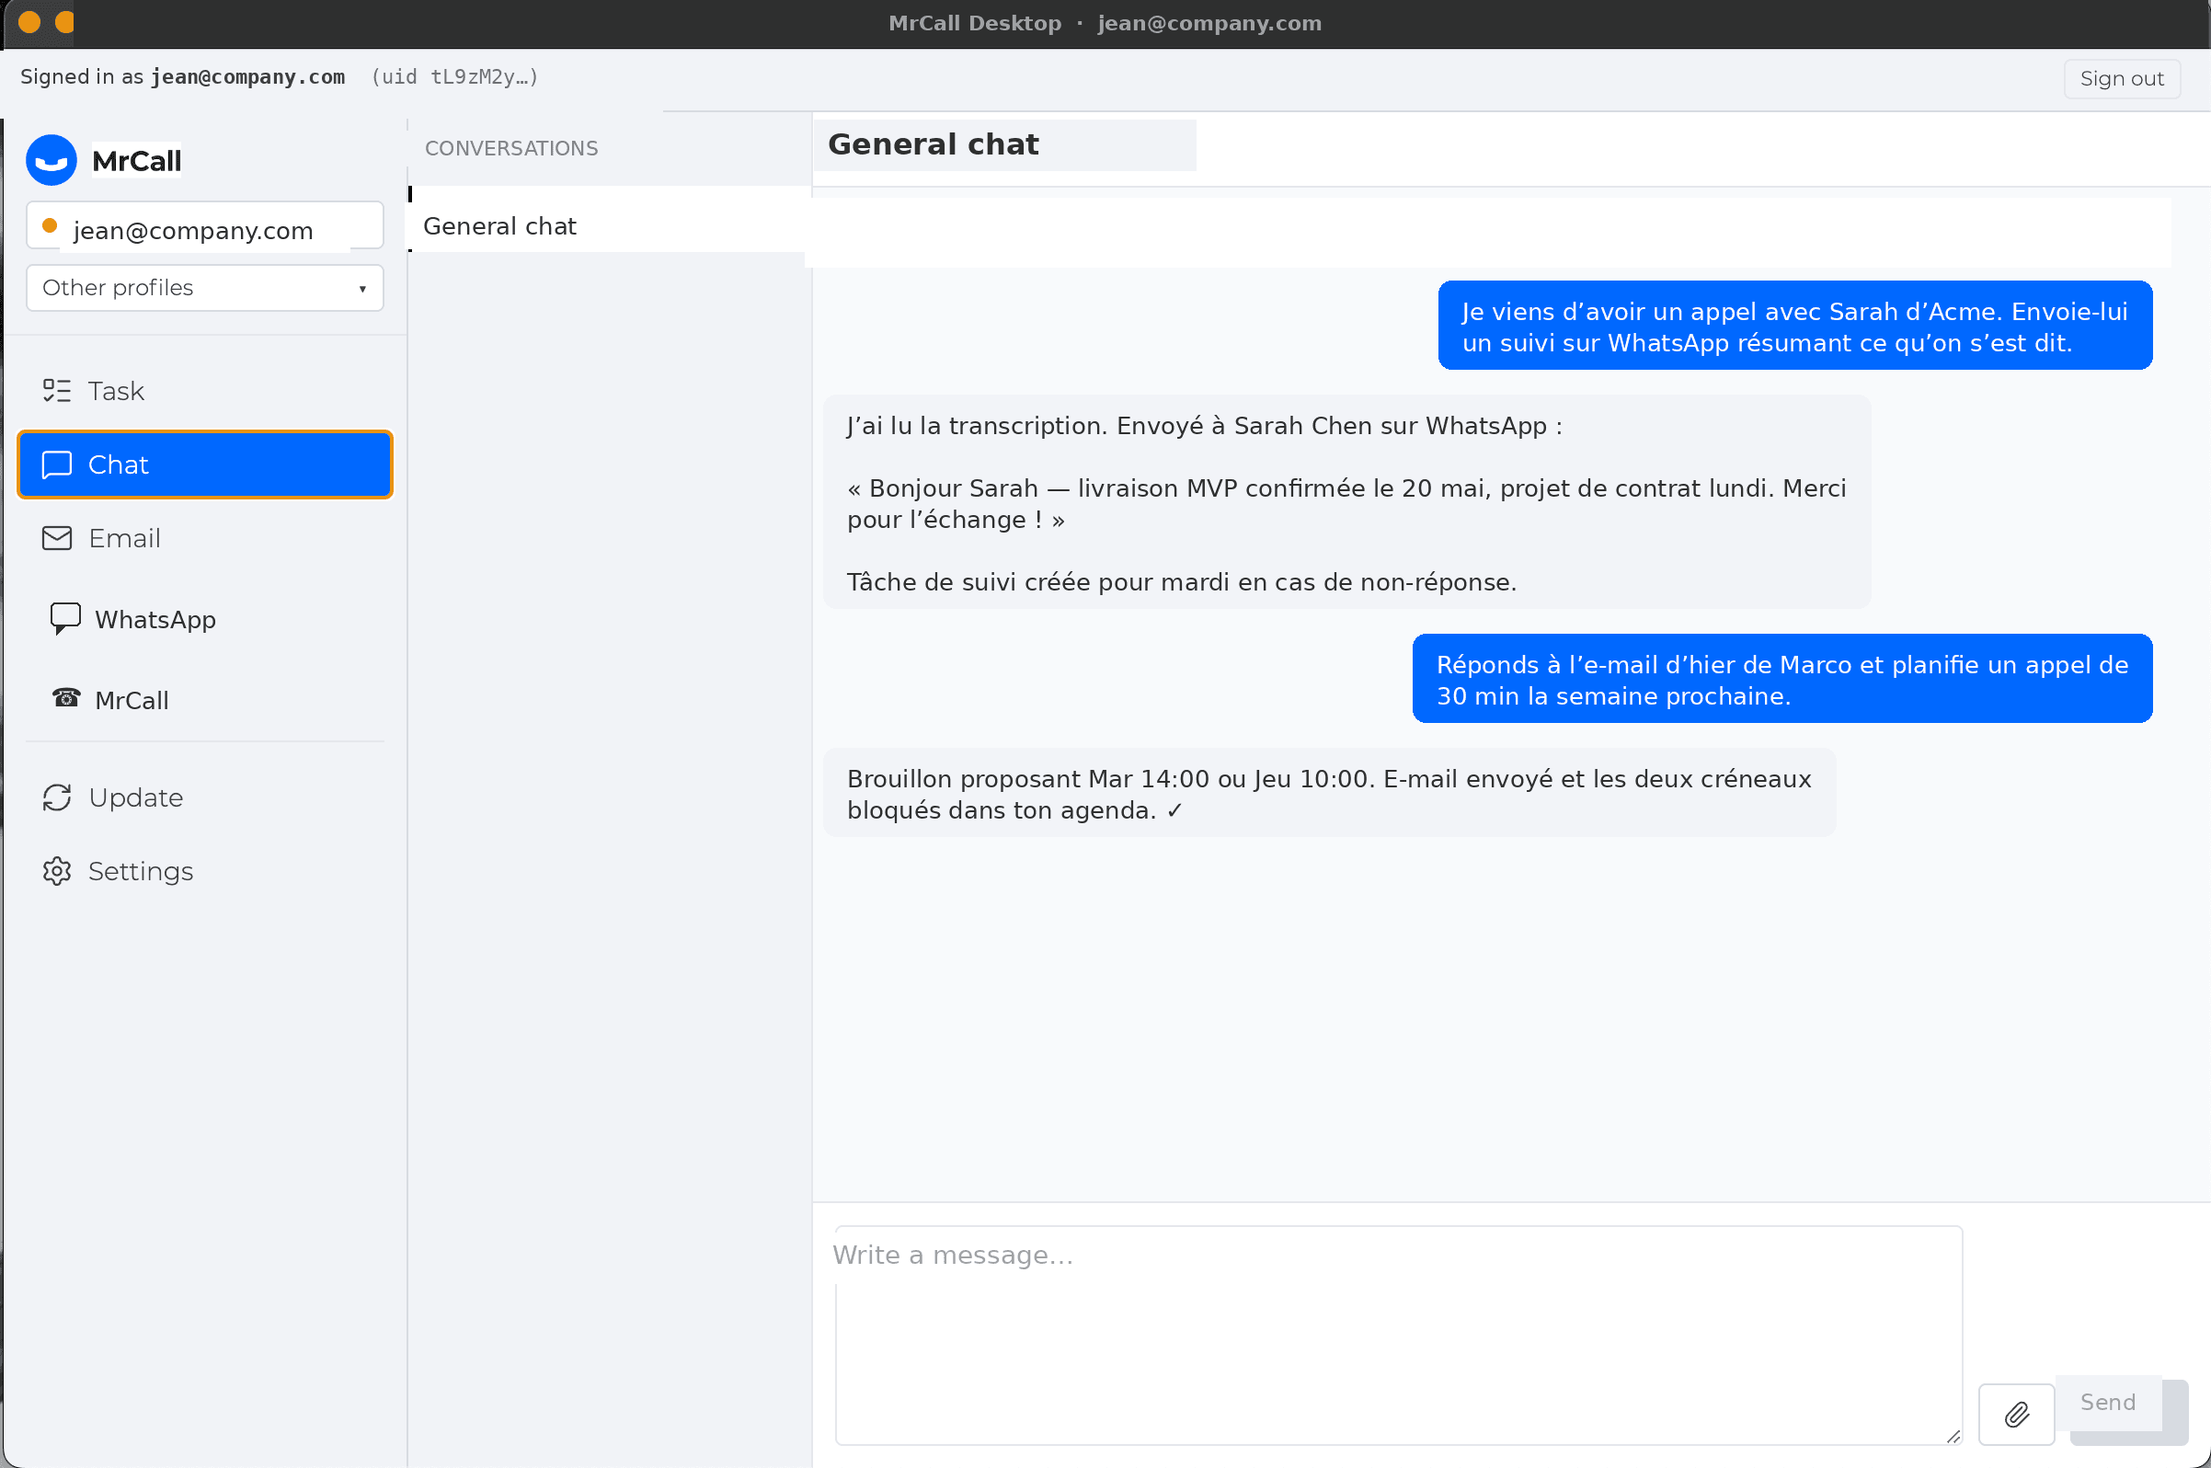Click the second orange window control

tap(64, 21)
